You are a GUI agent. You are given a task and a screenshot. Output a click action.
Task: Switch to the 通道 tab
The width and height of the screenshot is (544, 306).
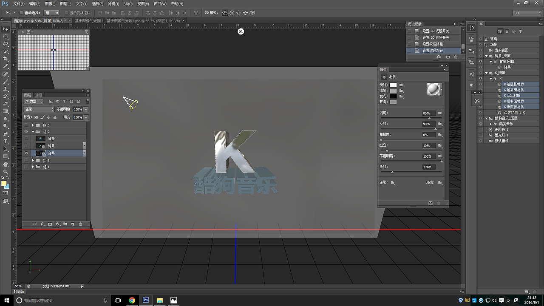[39, 95]
